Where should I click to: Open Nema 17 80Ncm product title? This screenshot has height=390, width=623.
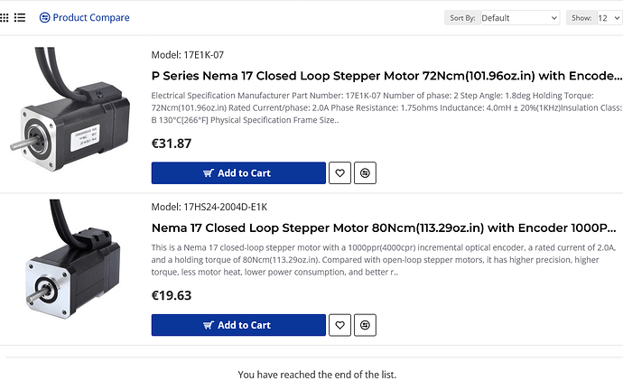click(x=384, y=228)
